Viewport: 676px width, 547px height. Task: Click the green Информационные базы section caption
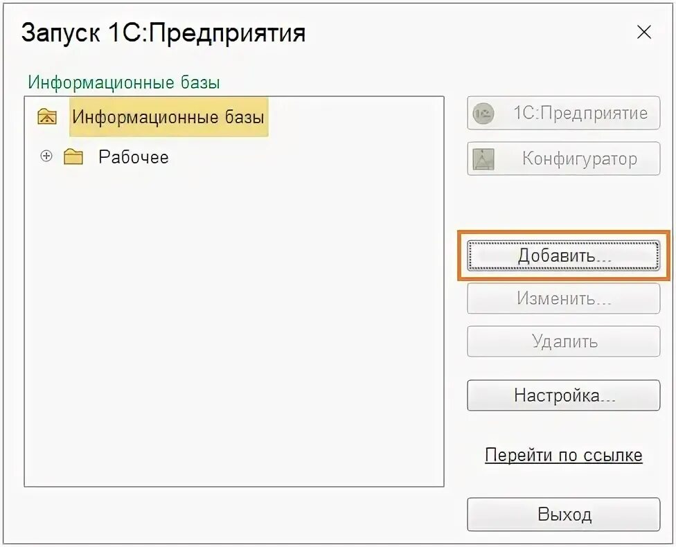pos(124,82)
